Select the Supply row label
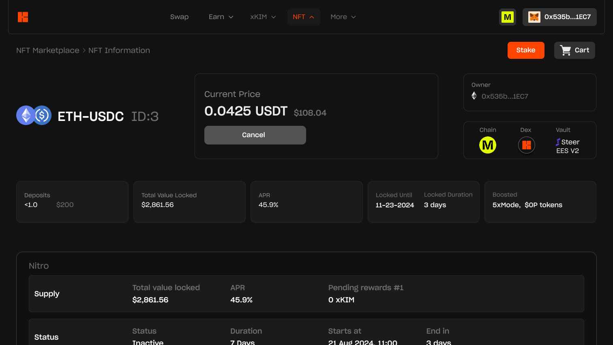 pos(47,294)
